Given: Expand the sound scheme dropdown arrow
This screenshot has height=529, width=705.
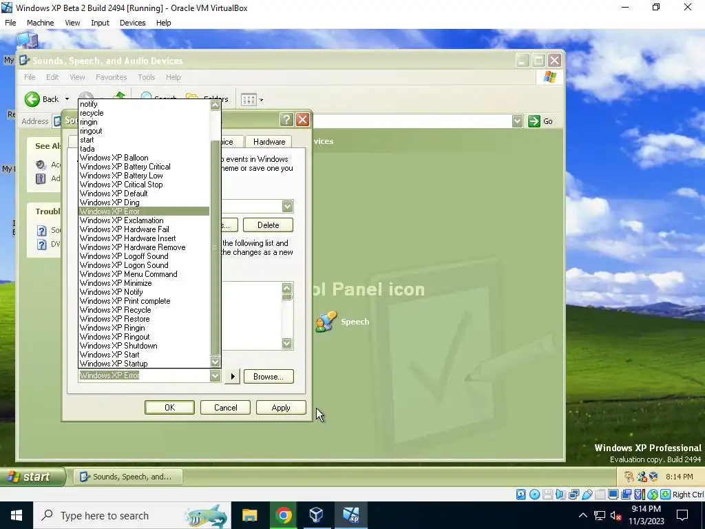Looking at the screenshot, I should pos(288,207).
